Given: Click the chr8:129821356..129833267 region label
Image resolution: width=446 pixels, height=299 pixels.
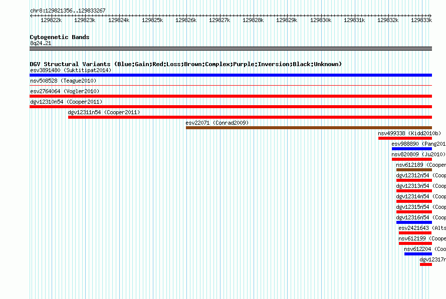Looking at the screenshot, I should [x=68, y=11].
